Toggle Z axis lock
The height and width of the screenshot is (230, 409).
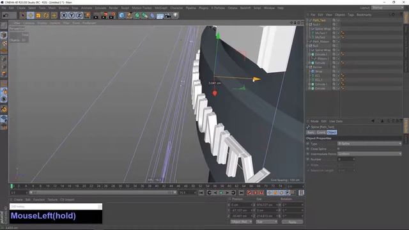pyautogui.click(x=79, y=15)
